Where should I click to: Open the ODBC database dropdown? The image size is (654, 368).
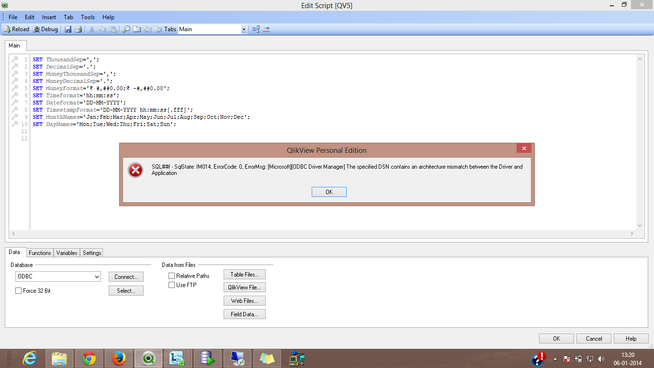58,276
